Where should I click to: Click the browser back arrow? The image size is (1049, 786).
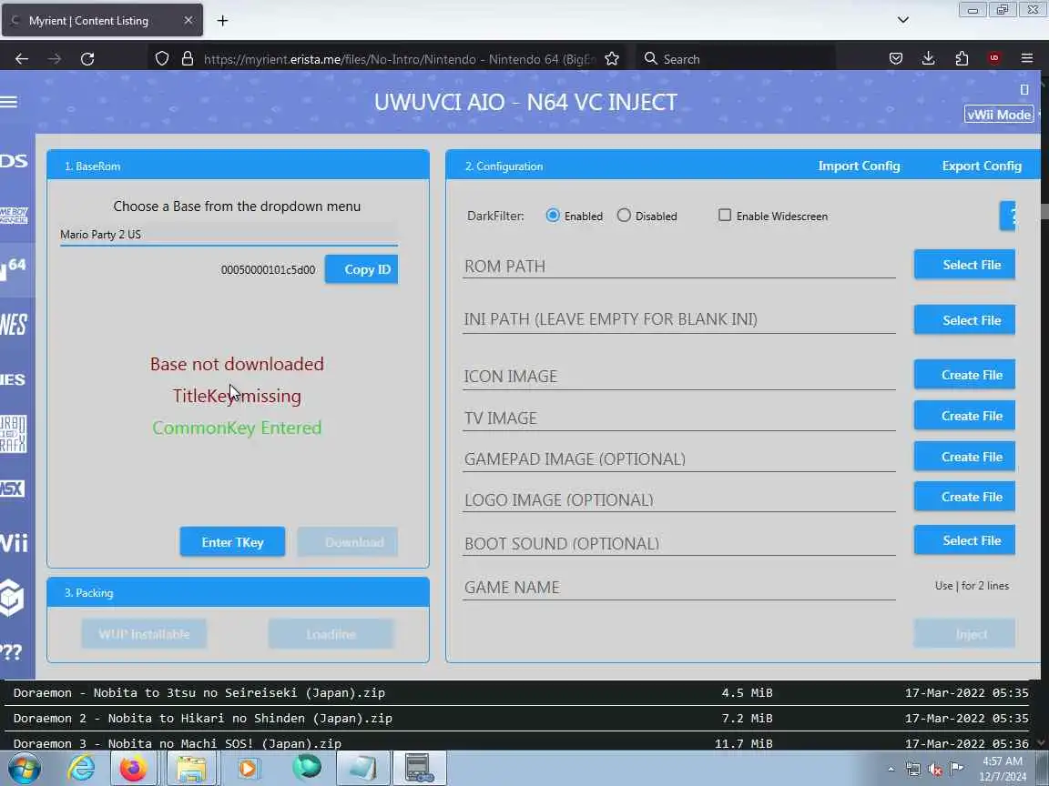[x=22, y=59]
